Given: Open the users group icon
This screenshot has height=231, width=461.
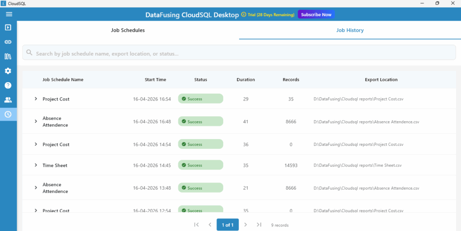Looking at the screenshot, I should click(x=8, y=100).
